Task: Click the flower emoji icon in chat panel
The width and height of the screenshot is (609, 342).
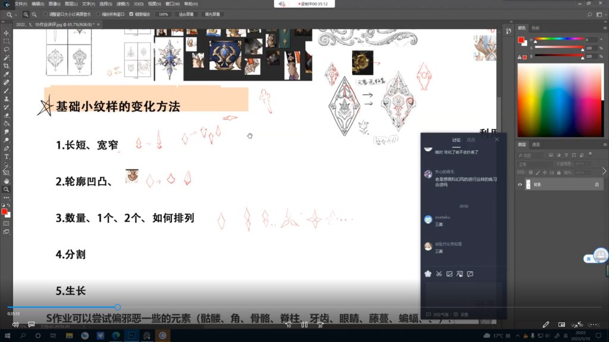Action: pyautogui.click(x=428, y=274)
